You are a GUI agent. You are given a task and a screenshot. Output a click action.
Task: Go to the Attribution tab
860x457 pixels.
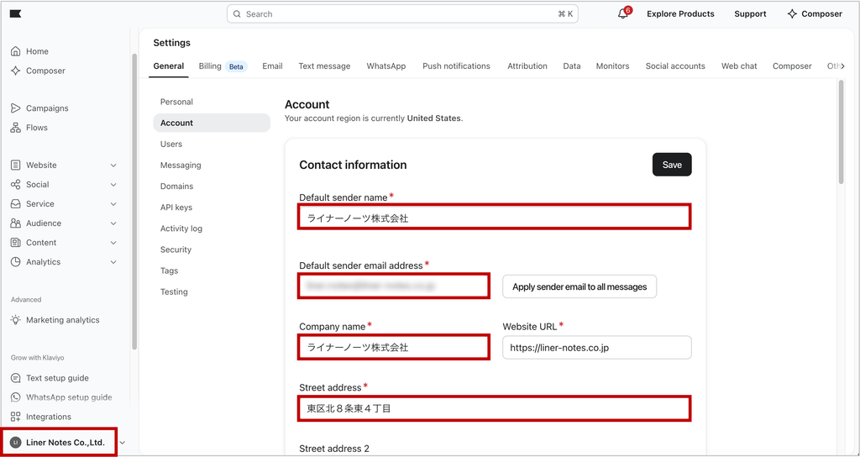click(x=527, y=66)
